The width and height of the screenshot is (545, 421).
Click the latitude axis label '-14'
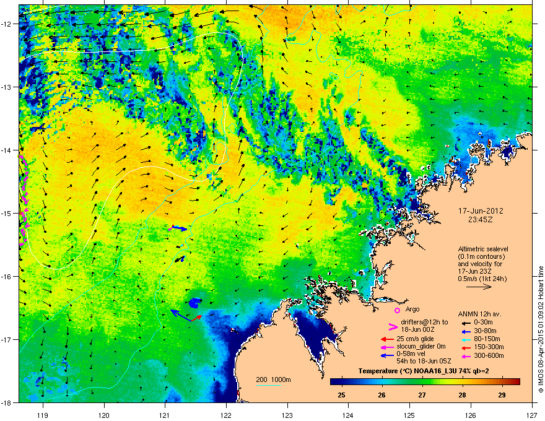(x=7, y=150)
